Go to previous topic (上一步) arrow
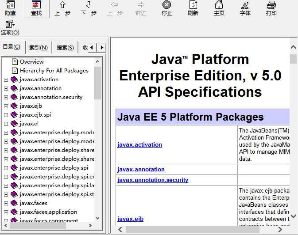 pyautogui.click(x=62, y=8)
